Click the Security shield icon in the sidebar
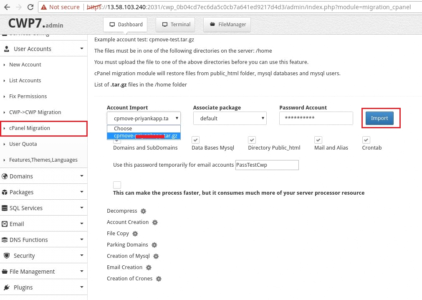Screen dimensions: 422x300 (8, 255)
